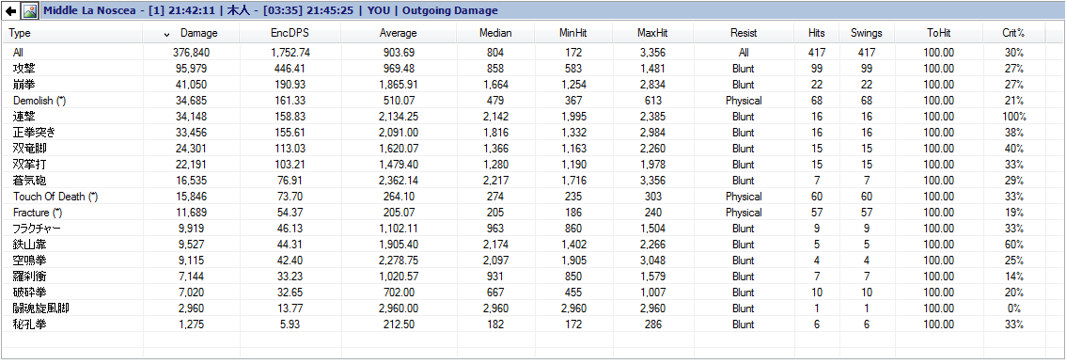Click median cell 2,217

pos(495,181)
